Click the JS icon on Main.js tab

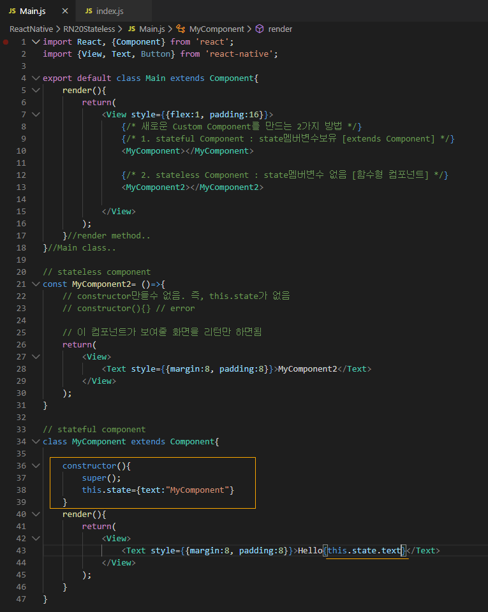point(12,11)
